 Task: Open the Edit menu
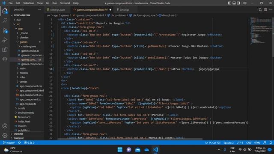tap(18, 3)
